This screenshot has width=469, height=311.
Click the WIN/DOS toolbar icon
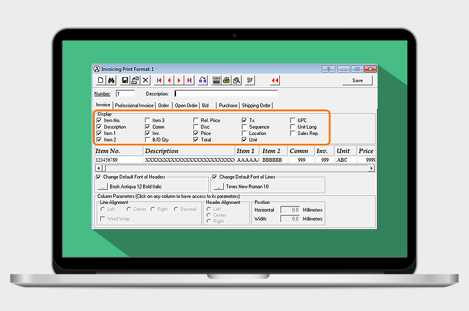(x=216, y=80)
